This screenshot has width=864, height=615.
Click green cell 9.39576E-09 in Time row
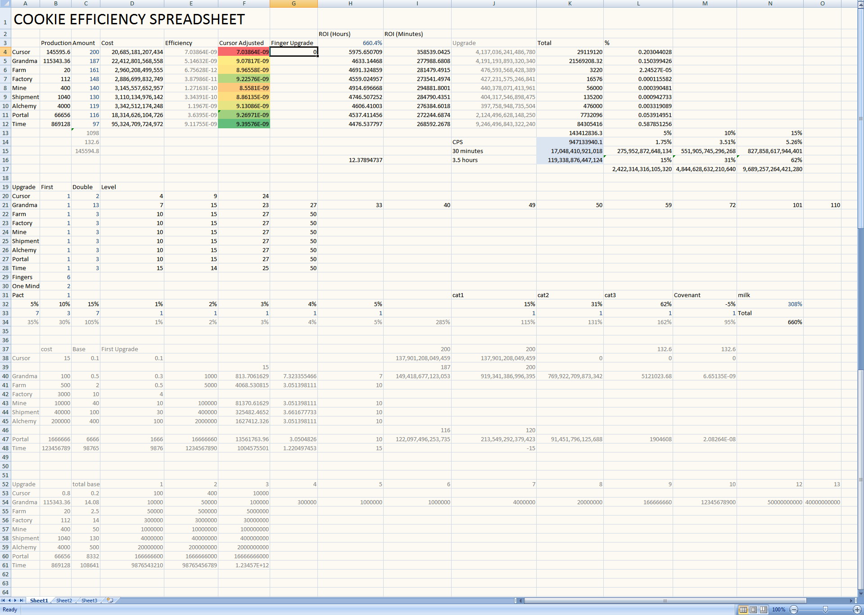tap(244, 124)
